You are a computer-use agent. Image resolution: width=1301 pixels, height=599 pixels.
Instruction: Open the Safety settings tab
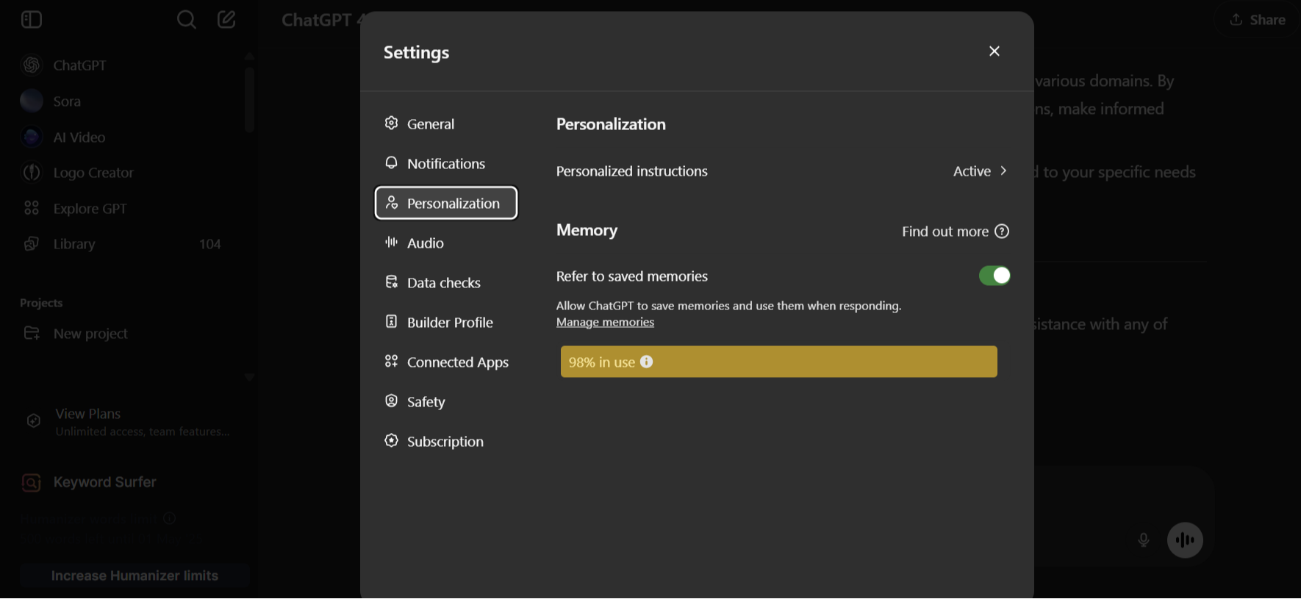tap(446, 401)
